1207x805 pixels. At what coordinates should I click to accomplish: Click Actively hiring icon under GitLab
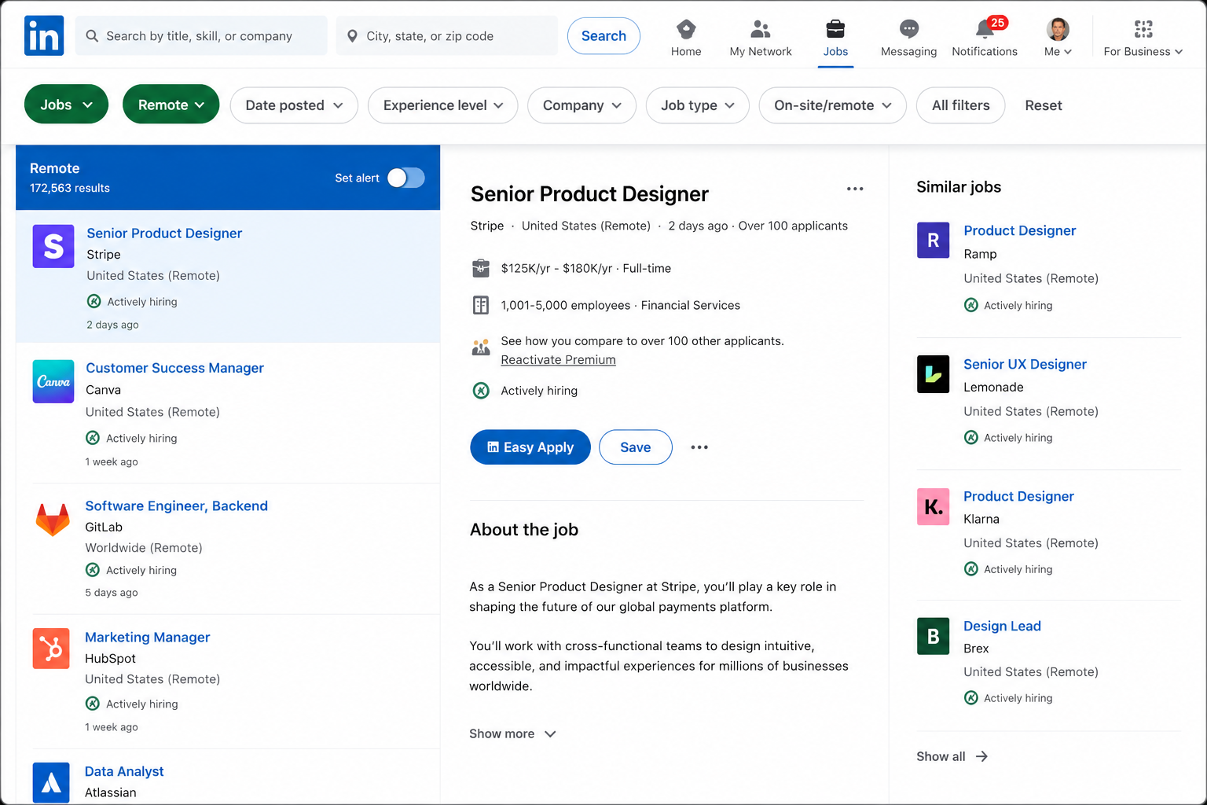click(93, 570)
